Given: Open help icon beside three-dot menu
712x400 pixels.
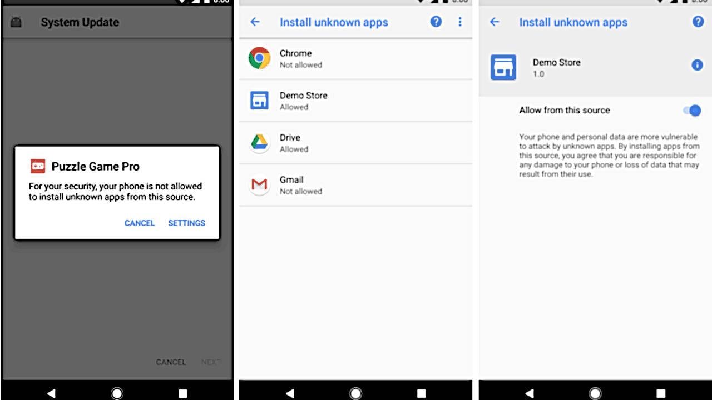Looking at the screenshot, I should (x=436, y=22).
